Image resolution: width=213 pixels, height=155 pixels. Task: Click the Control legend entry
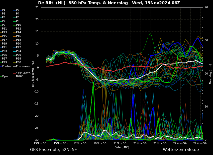7,66
